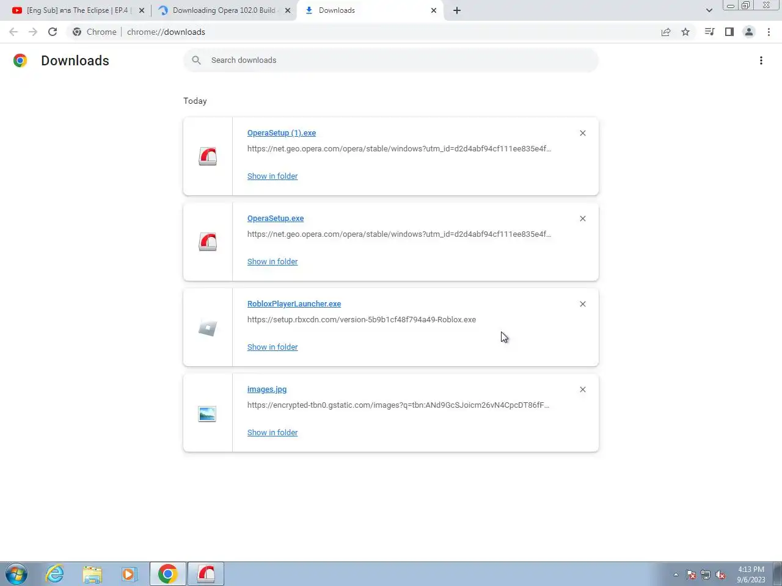Click the OperaSetup (1).exe source URL text
The height and width of the screenshot is (586, 782).
pyautogui.click(x=399, y=149)
